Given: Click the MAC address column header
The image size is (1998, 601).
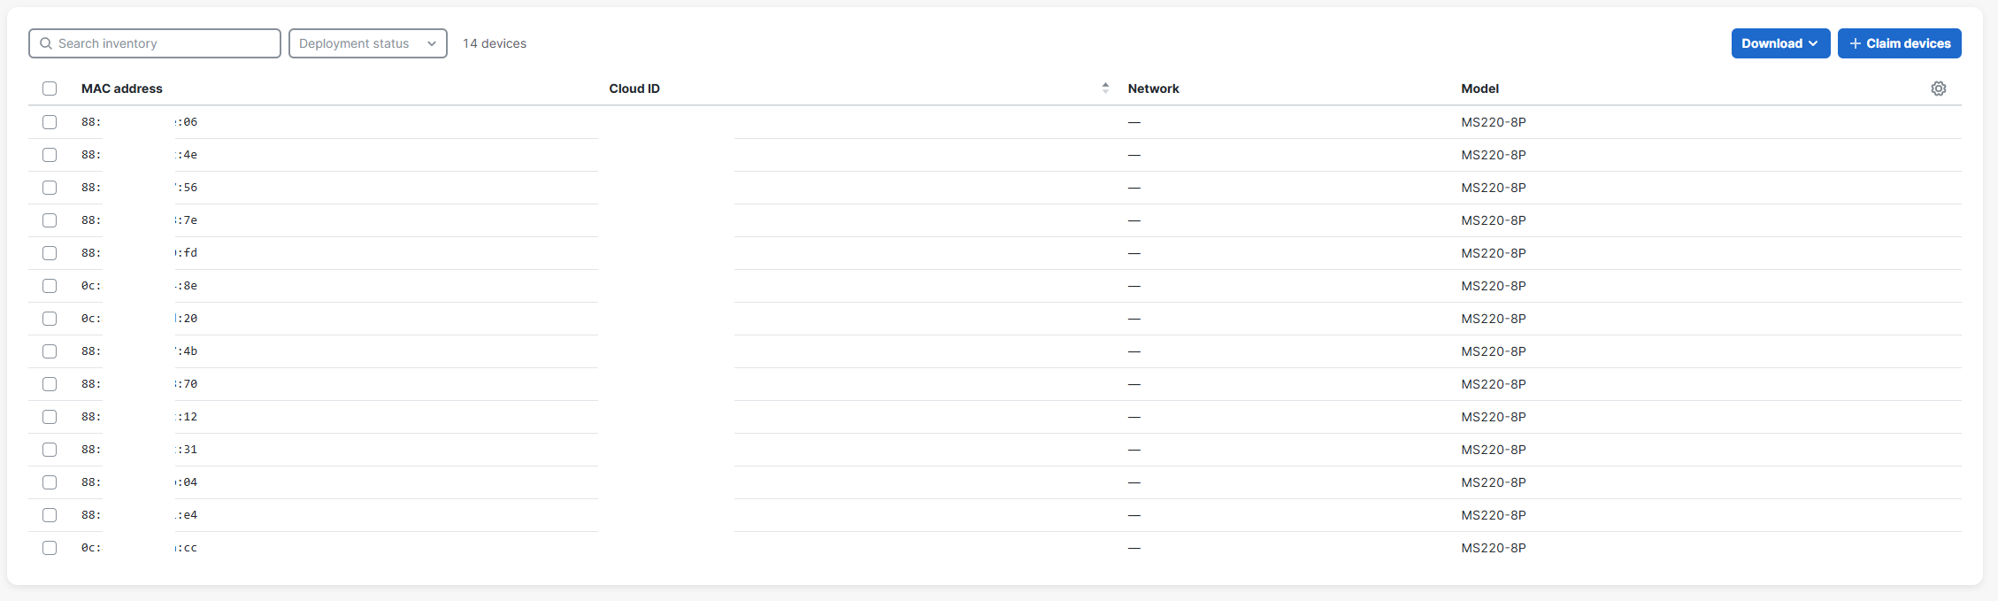Looking at the screenshot, I should pos(122,89).
